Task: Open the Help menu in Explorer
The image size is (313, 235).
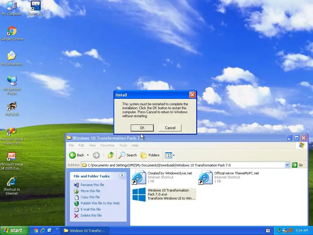Action: tap(135, 145)
